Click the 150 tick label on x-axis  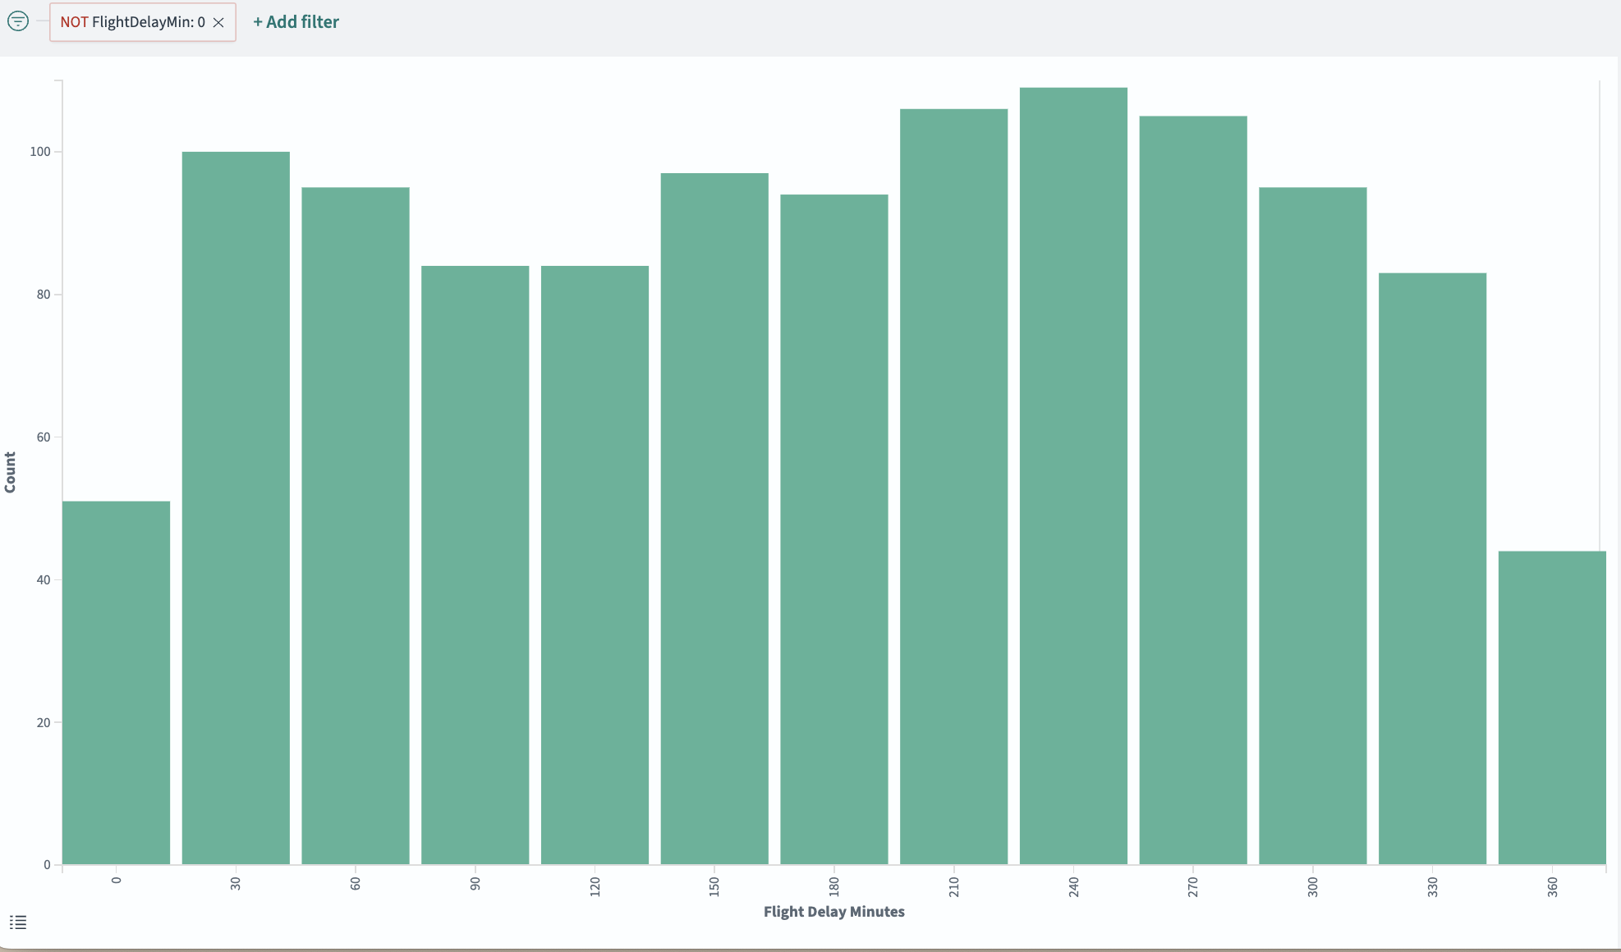[714, 886]
